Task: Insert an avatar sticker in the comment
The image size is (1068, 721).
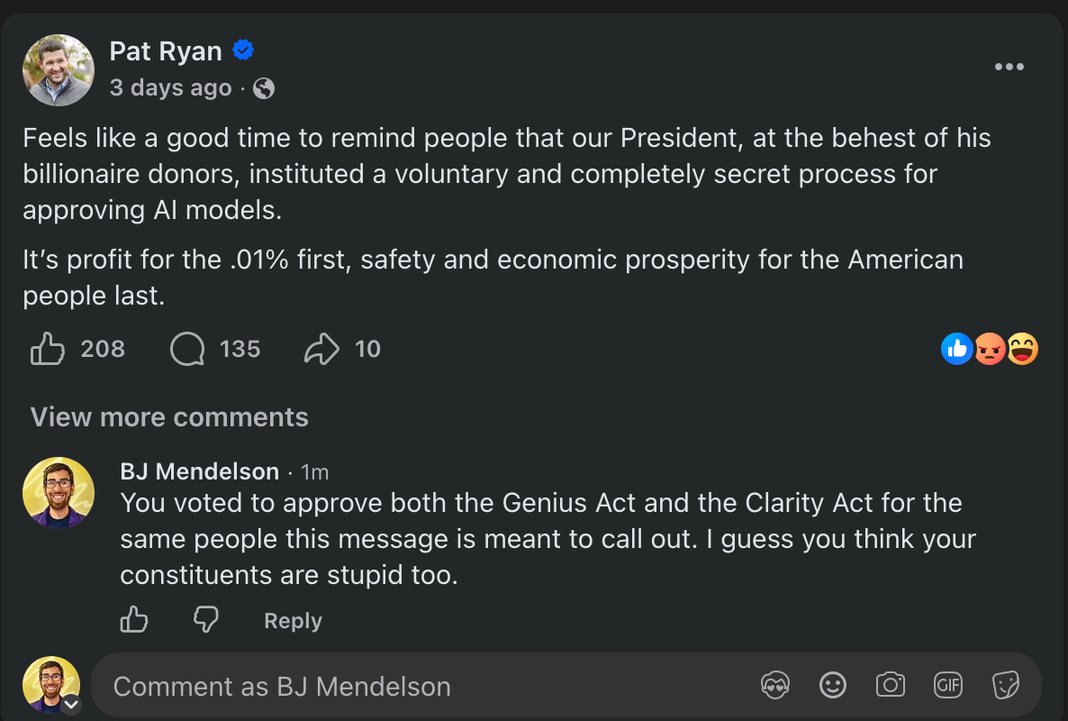Action: [x=775, y=685]
